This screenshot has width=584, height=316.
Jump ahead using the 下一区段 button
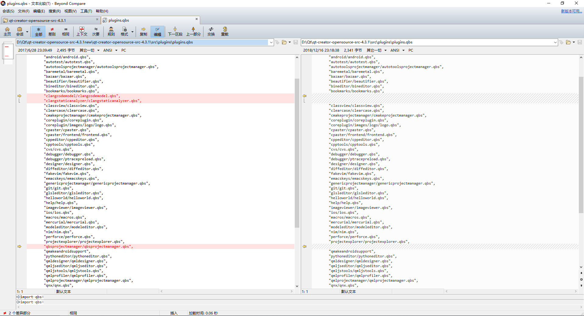(x=175, y=31)
